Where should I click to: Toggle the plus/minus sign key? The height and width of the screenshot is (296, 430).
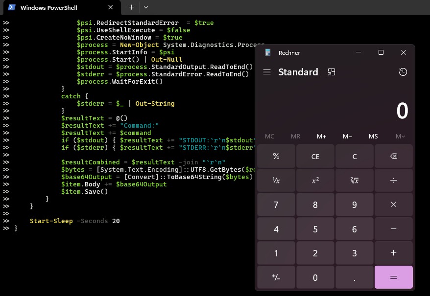276,277
